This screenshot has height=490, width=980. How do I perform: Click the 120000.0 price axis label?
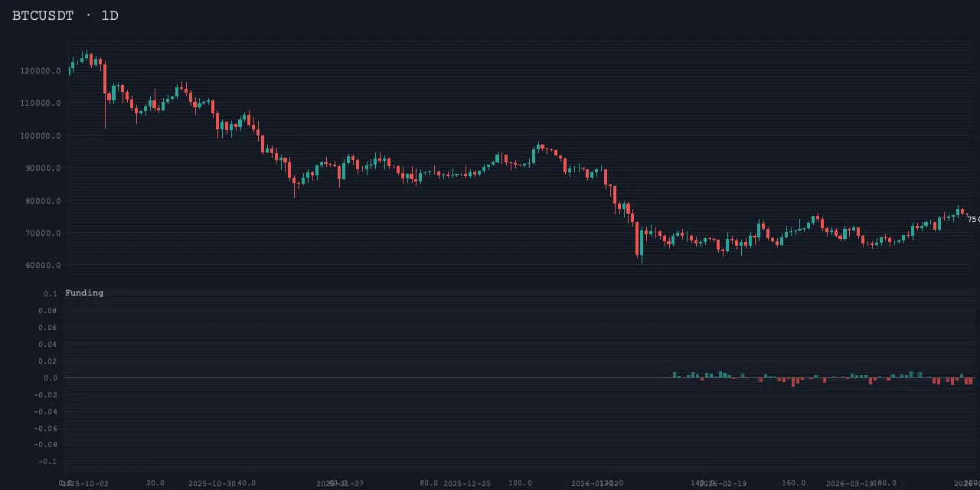click(x=41, y=70)
